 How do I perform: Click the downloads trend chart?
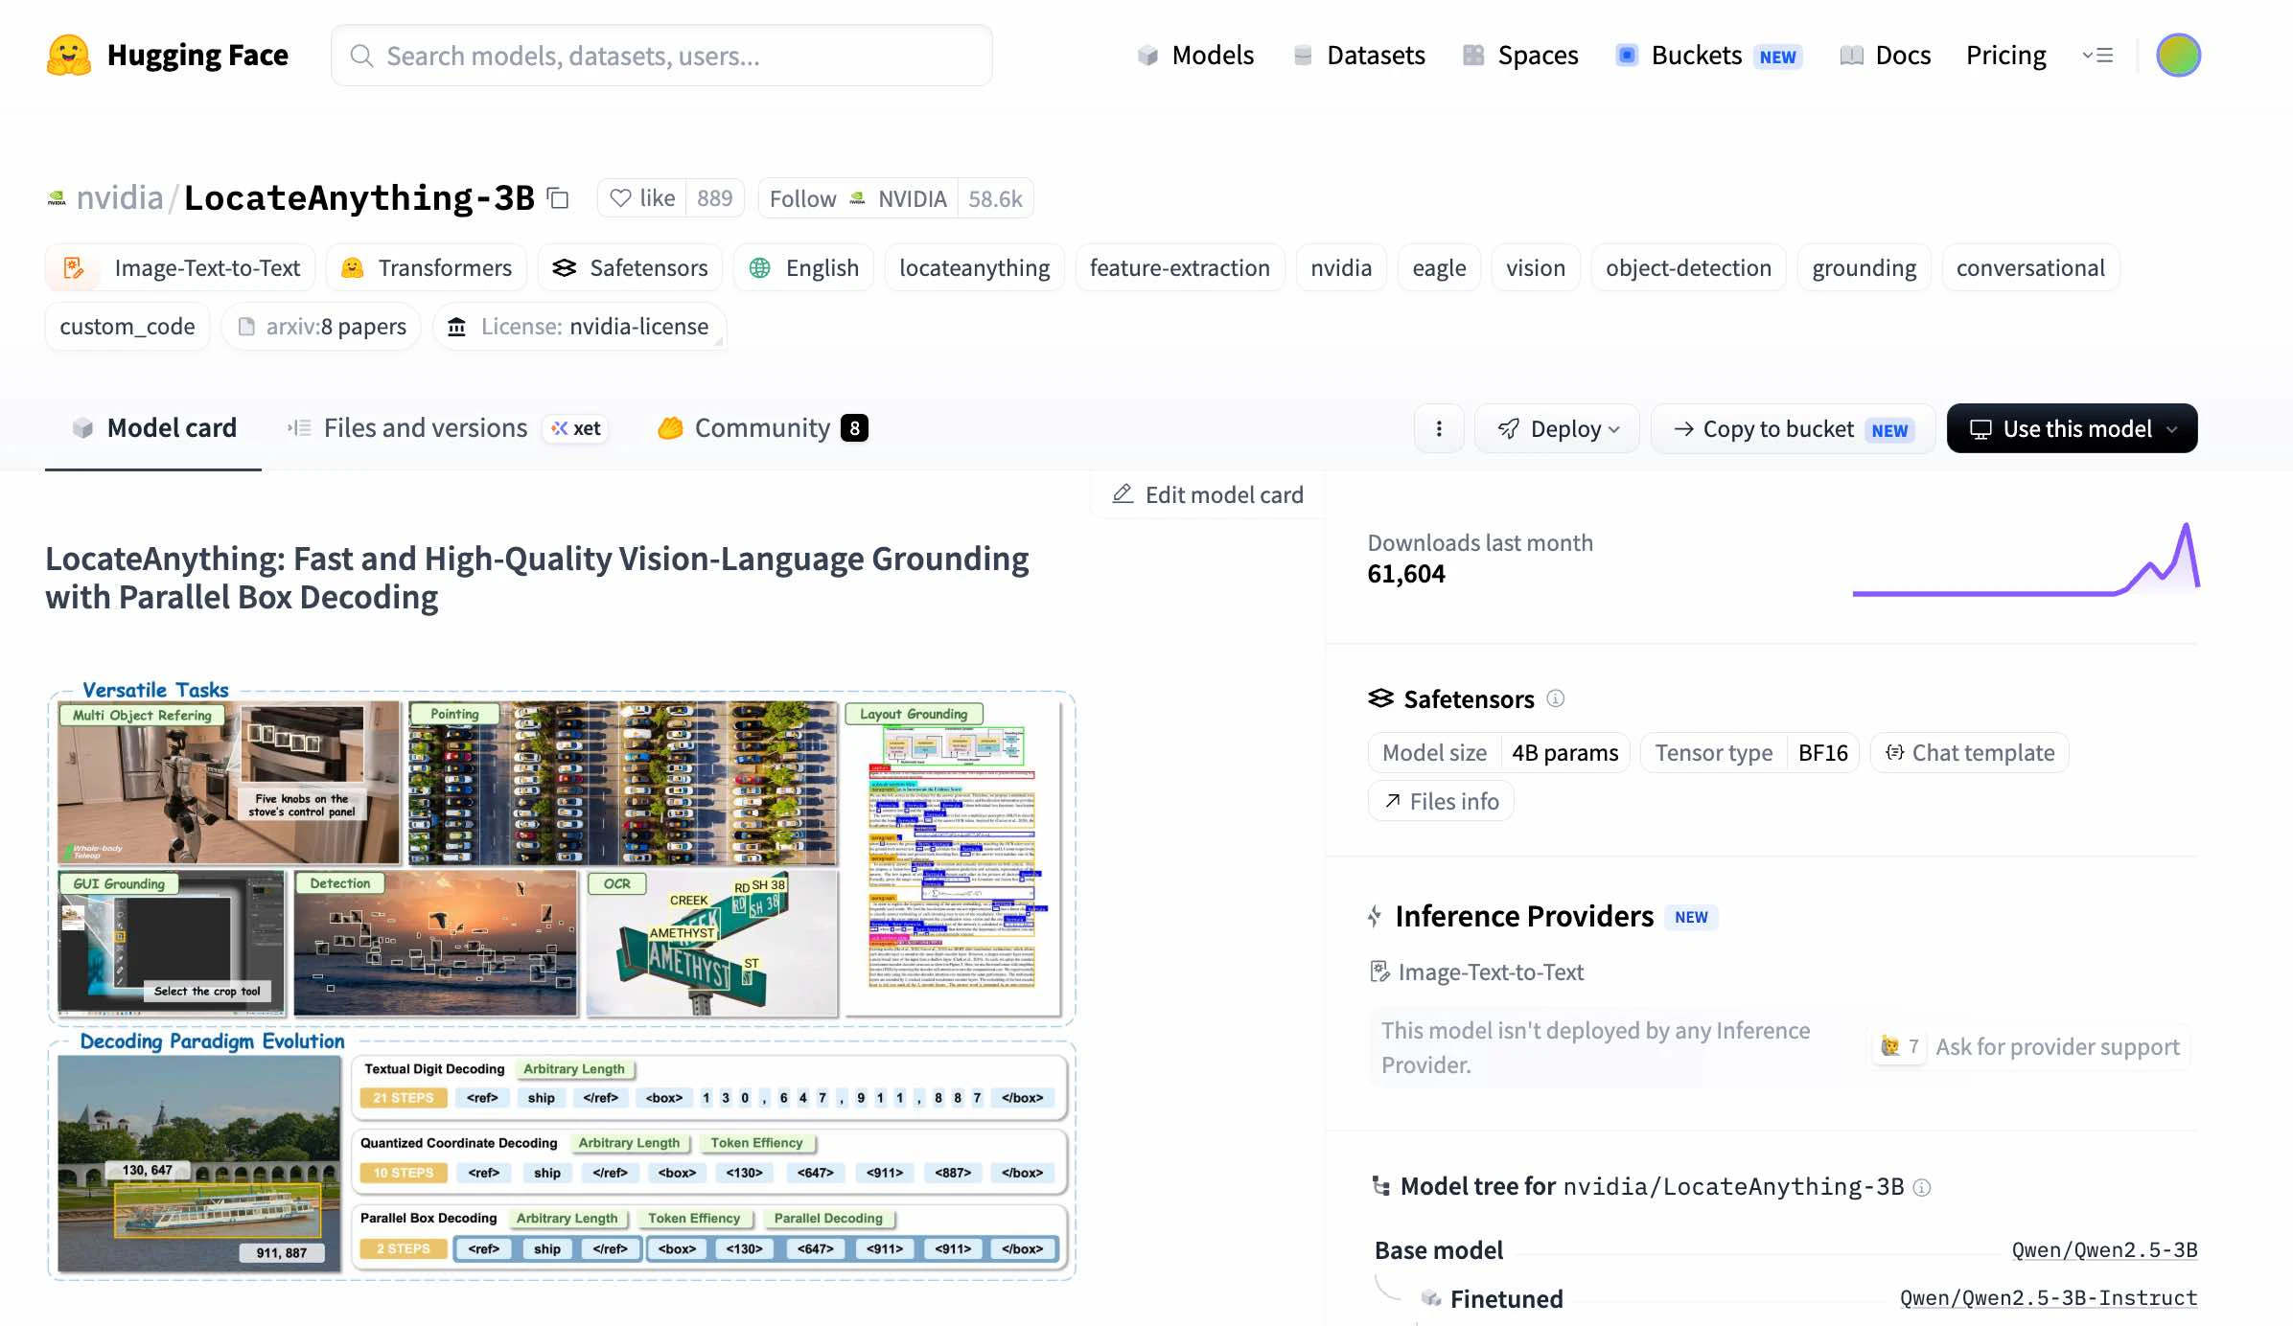2026,560
